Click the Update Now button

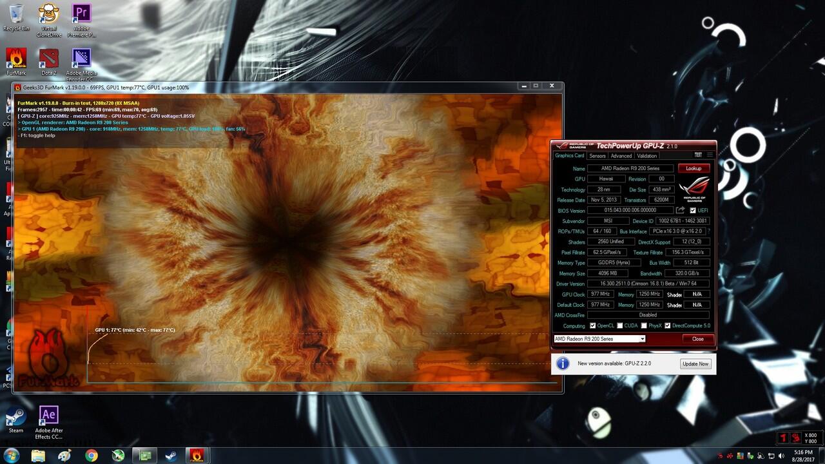(x=695, y=363)
